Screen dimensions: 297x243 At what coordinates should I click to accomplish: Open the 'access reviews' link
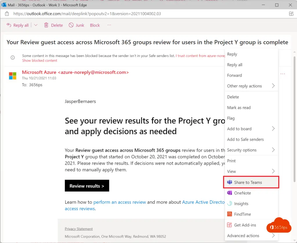pyautogui.click(x=80, y=209)
